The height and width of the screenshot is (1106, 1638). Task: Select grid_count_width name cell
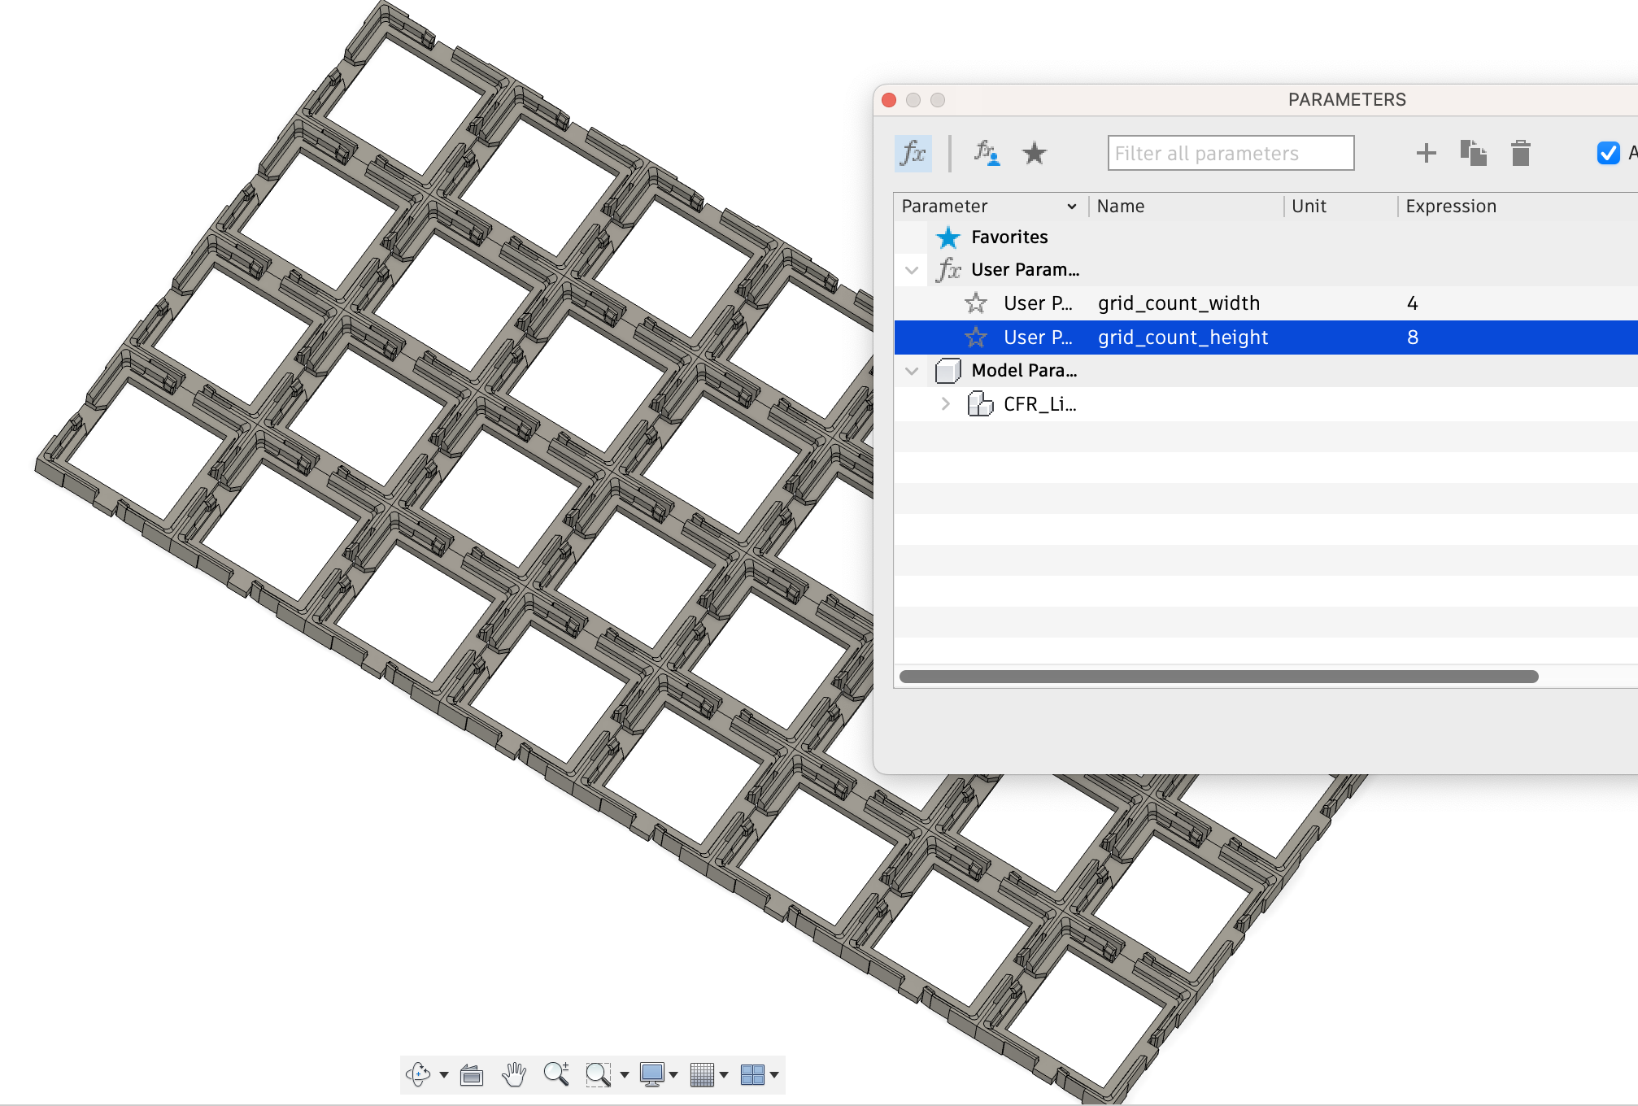pyautogui.click(x=1178, y=303)
